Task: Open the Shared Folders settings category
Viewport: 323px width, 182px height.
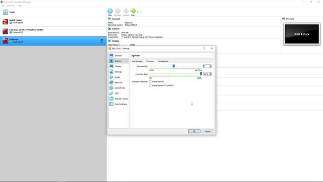Action: (x=119, y=99)
